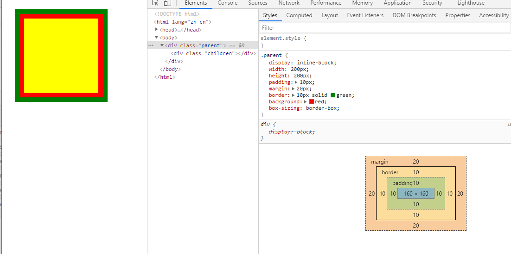Switch to the Console tab
The width and height of the screenshot is (511, 254).
(228, 3)
